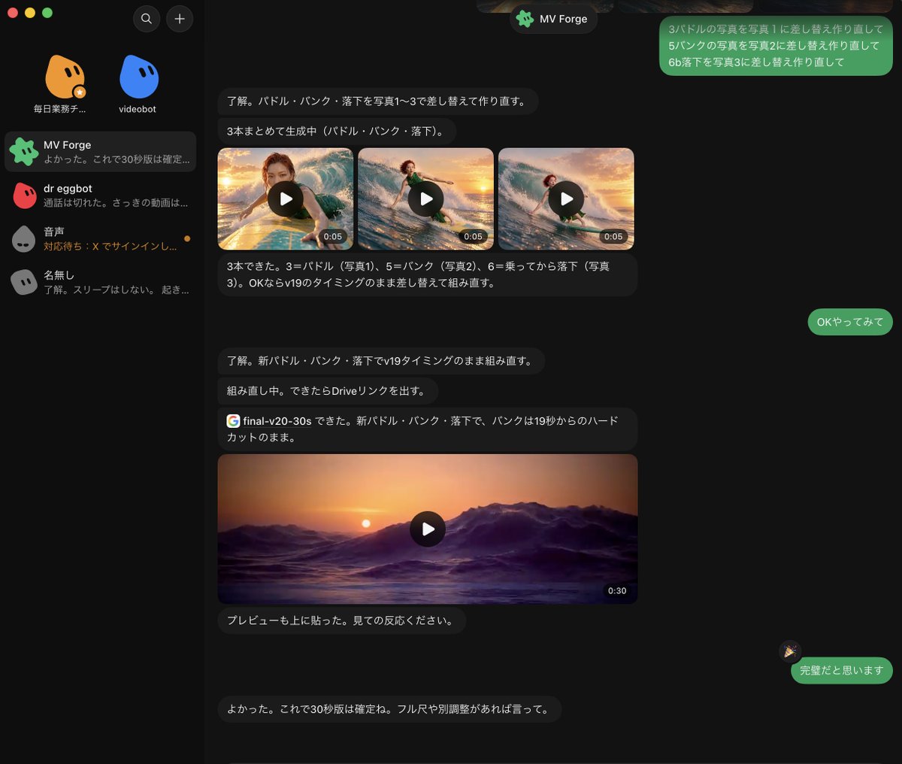Open the 音声 conversation
Image resolution: width=902 pixels, height=764 pixels.
[x=101, y=238]
